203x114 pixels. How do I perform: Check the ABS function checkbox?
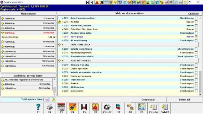196,87
